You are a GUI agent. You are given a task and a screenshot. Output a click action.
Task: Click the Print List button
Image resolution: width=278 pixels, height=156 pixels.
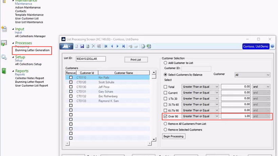[136, 60]
